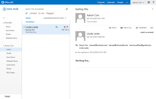Click recipient henrik.walther@gmail.com
The image size is (156, 99).
point(140,45)
